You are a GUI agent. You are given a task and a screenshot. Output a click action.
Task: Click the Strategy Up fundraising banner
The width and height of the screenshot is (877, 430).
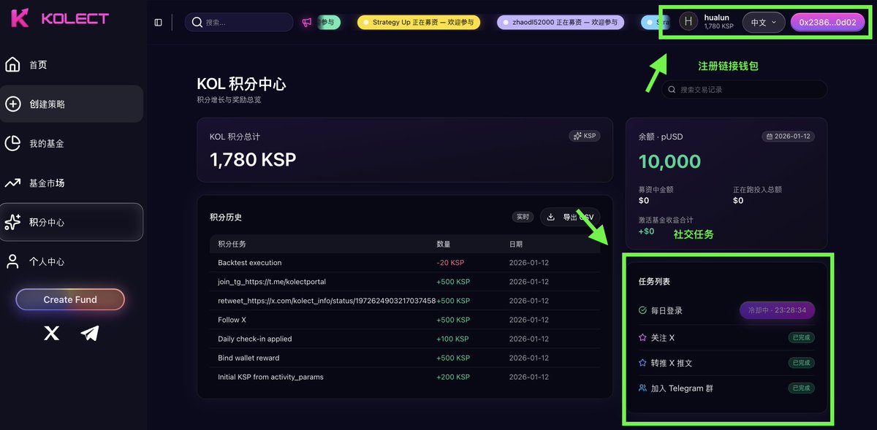click(419, 23)
